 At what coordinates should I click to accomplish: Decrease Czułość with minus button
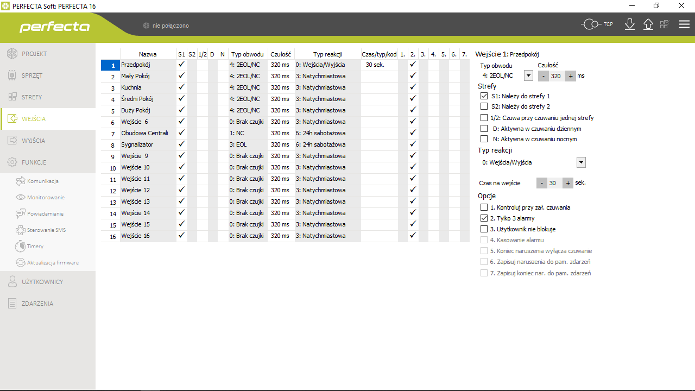(544, 76)
